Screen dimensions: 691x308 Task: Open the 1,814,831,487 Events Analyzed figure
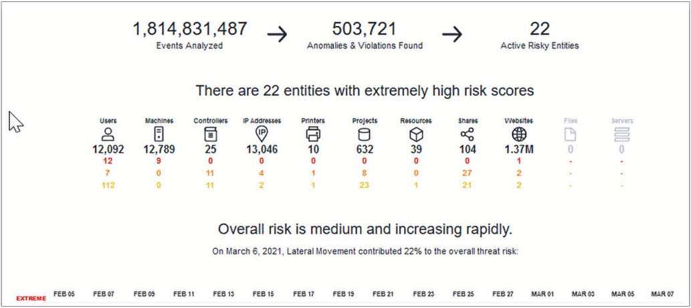coord(189,29)
